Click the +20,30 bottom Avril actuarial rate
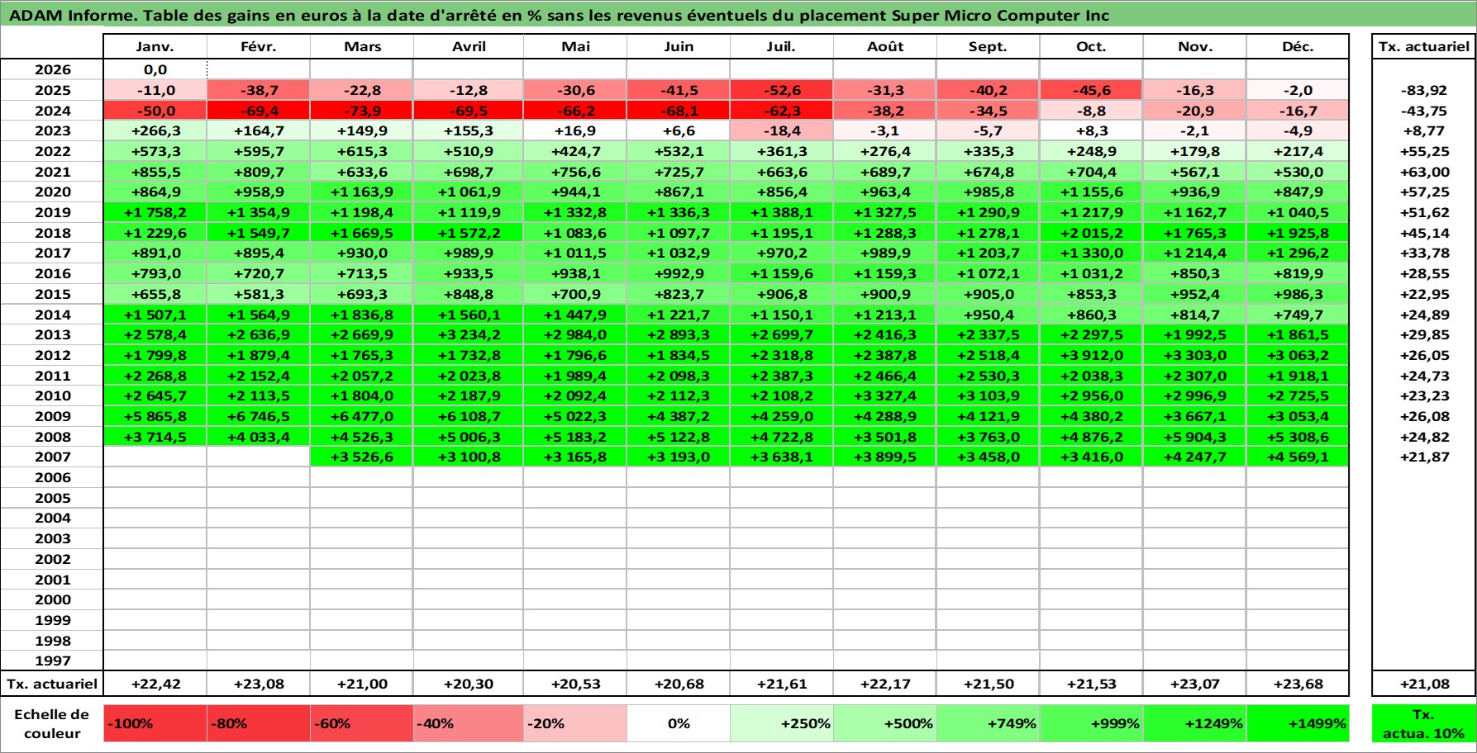The width and height of the screenshot is (1477, 753). pyautogui.click(x=469, y=684)
